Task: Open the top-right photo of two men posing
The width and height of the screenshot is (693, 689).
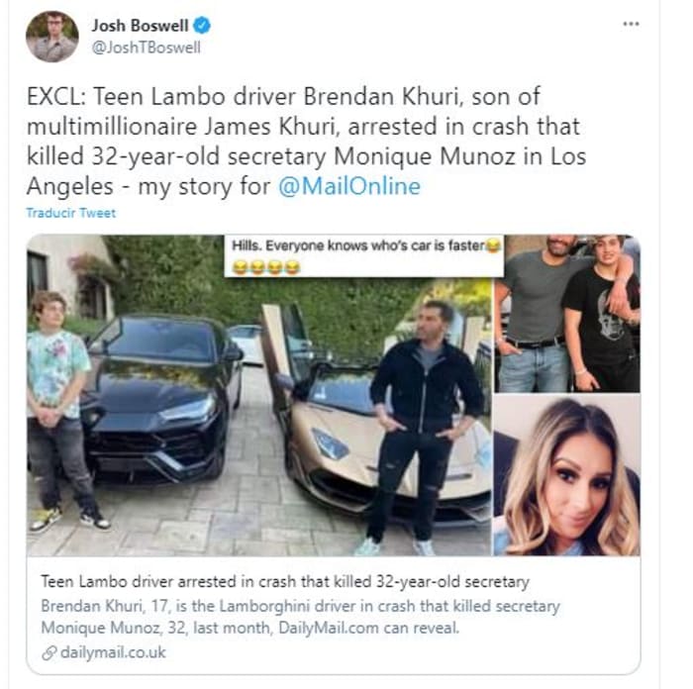Action: click(x=567, y=314)
